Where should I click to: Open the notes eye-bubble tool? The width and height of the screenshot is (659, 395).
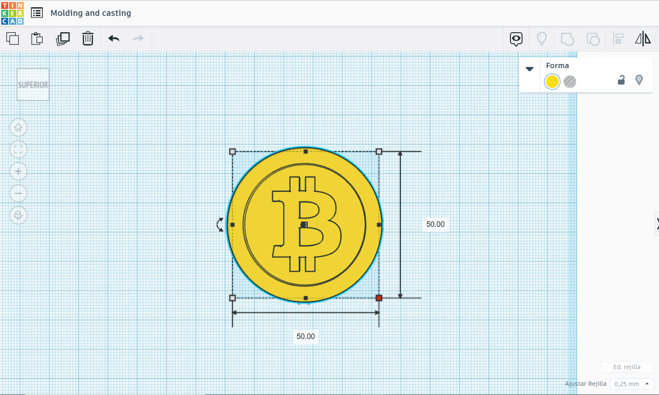[x=516, y=39]
